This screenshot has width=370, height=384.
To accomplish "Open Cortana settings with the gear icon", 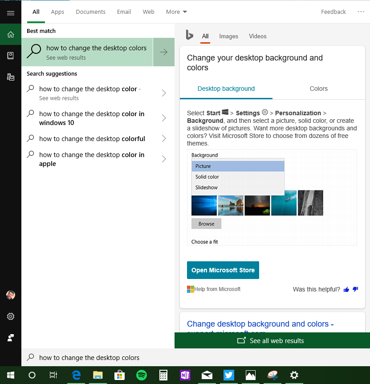I will (x=10, y=316).
